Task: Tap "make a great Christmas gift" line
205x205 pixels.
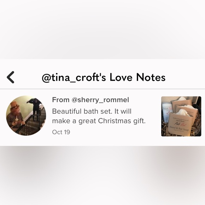Action: click(99, 121)
